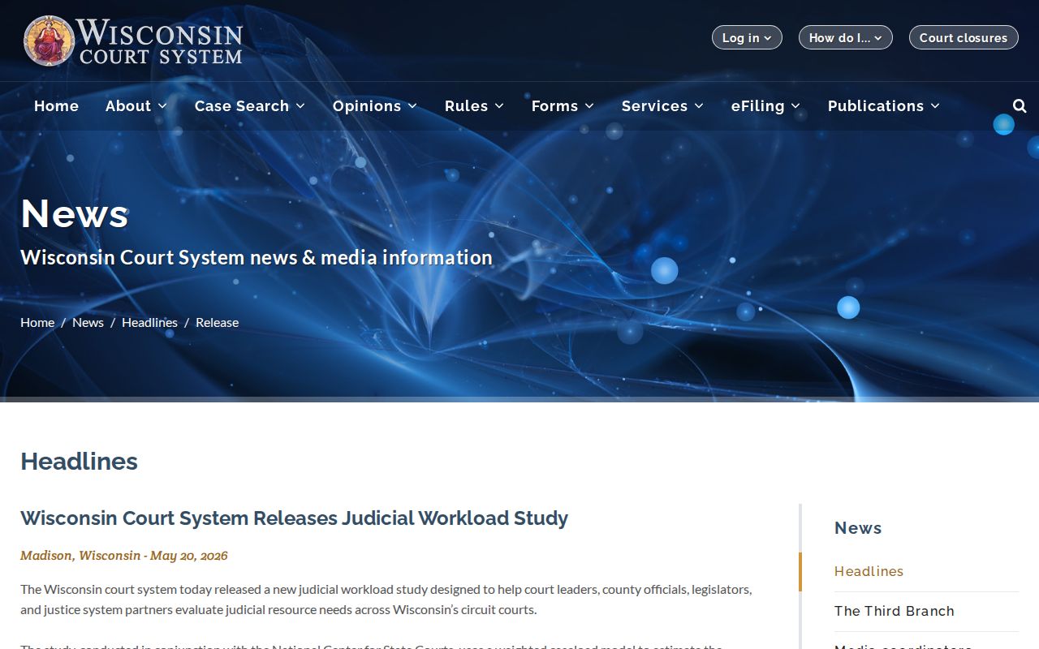The image size is (1039, 649).
Task: Click the Wisconsin Court System logo
Action: point(133,41)
